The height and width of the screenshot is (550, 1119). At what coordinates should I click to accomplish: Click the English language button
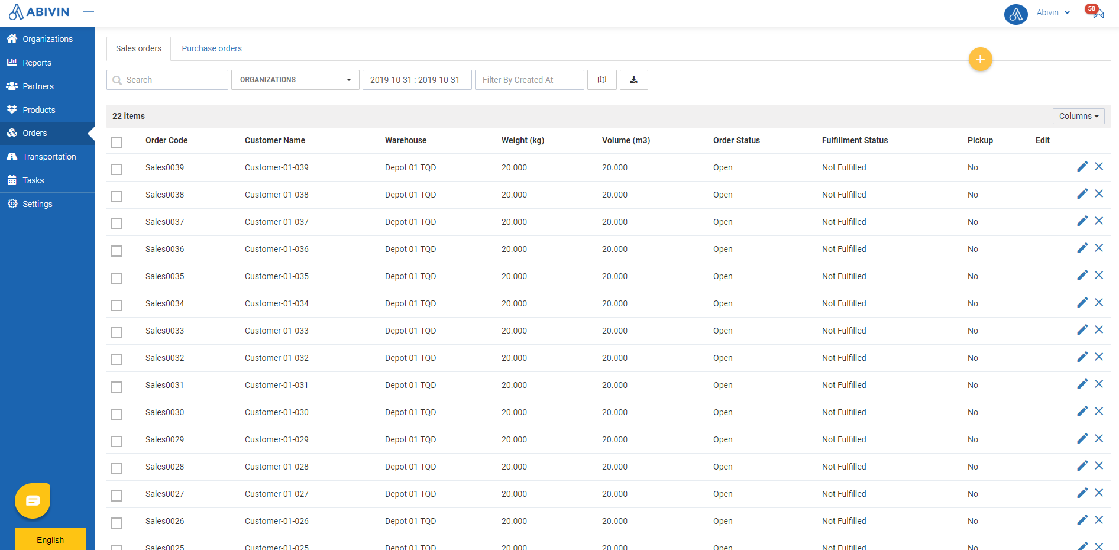point(50,539)
